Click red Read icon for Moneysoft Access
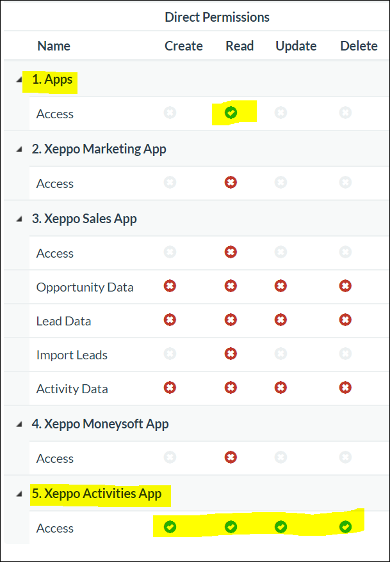The width and height of the screenshot is (390, 562). (231, 458)
